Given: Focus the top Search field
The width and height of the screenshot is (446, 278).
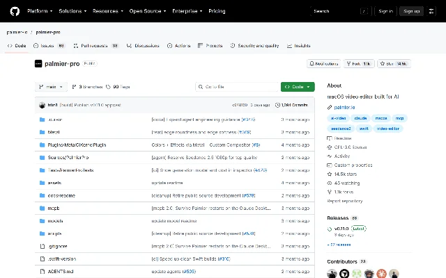Looking at the screenshot, I should pyautogui.click(x=341, y=11).
